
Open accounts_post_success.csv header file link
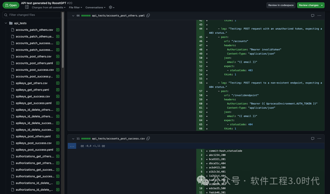click(x=118, y=138)
